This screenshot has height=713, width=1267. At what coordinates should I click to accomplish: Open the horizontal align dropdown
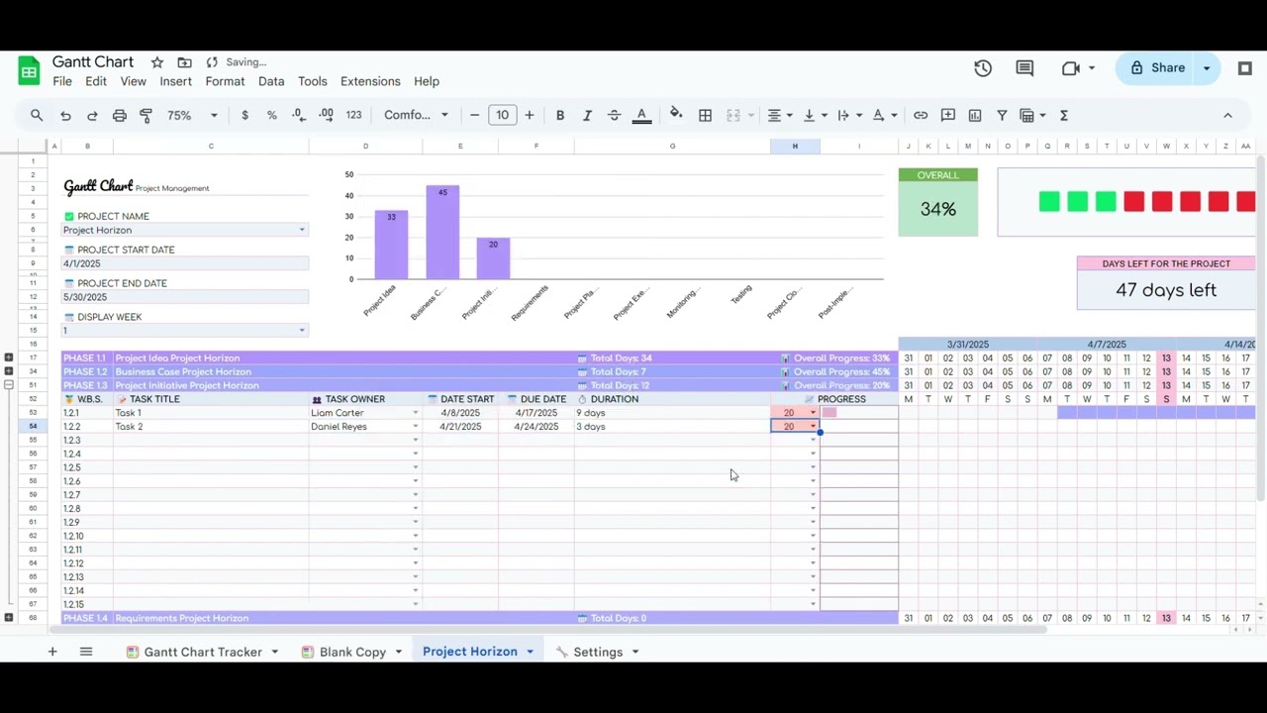coord(779,116)
